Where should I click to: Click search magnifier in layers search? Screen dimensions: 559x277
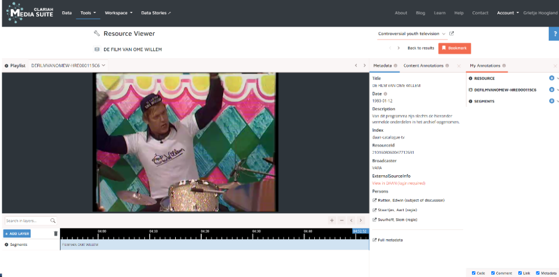click(53, 220)
